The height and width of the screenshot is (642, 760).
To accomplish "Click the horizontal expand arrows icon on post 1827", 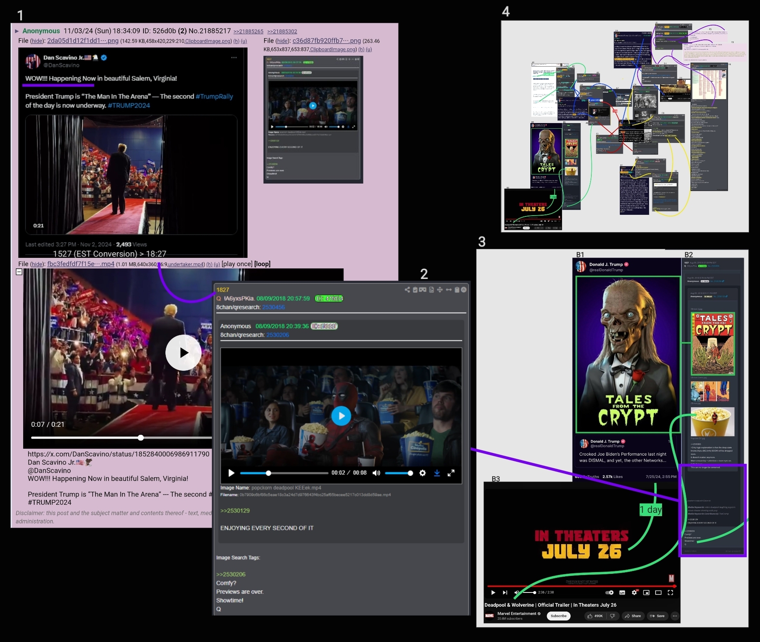I will point(449,290).
